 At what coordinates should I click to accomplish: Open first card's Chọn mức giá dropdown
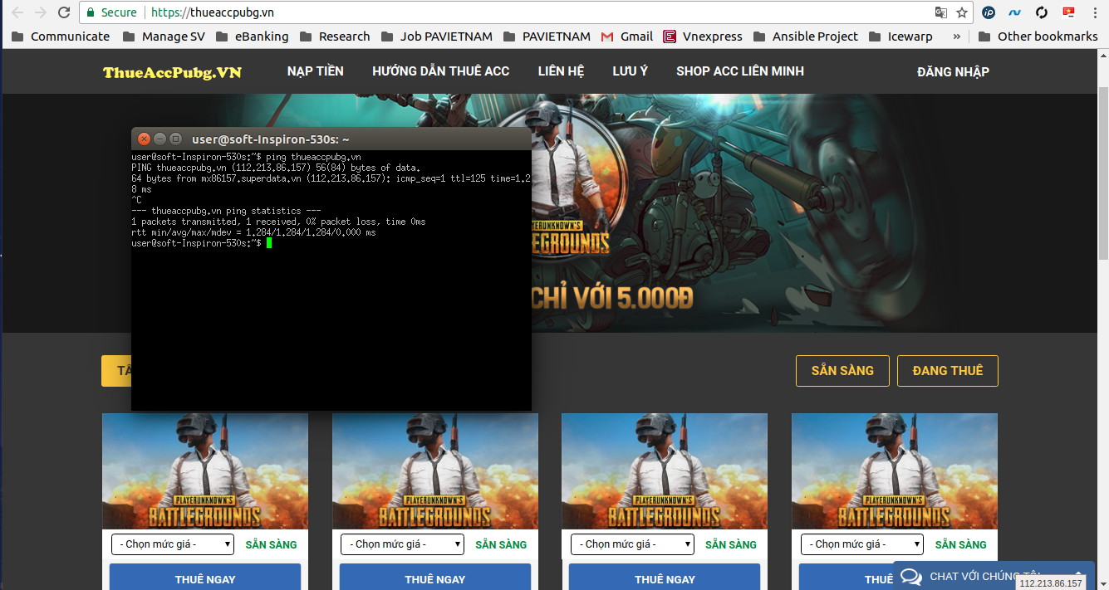click(173, 544)
